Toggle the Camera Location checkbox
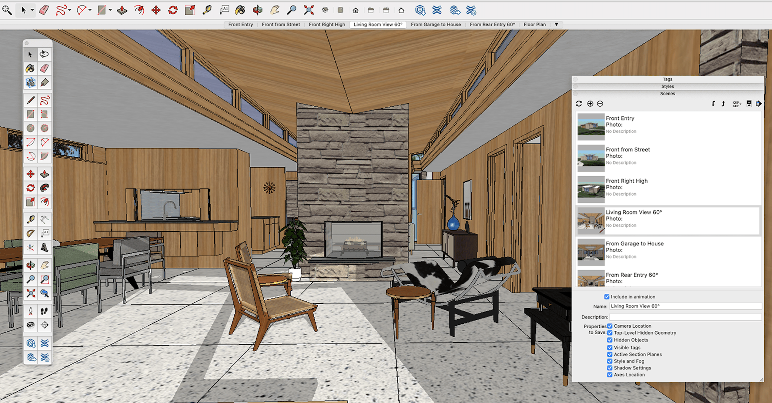Image resolution: width=772 pixels, height=403 pixels. click(610, 326)
